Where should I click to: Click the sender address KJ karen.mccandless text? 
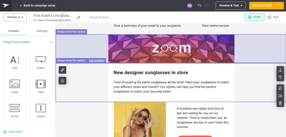point(53,20)
